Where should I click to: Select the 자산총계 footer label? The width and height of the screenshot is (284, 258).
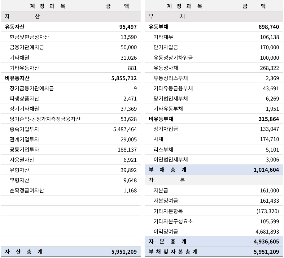[x=24, y=252]
